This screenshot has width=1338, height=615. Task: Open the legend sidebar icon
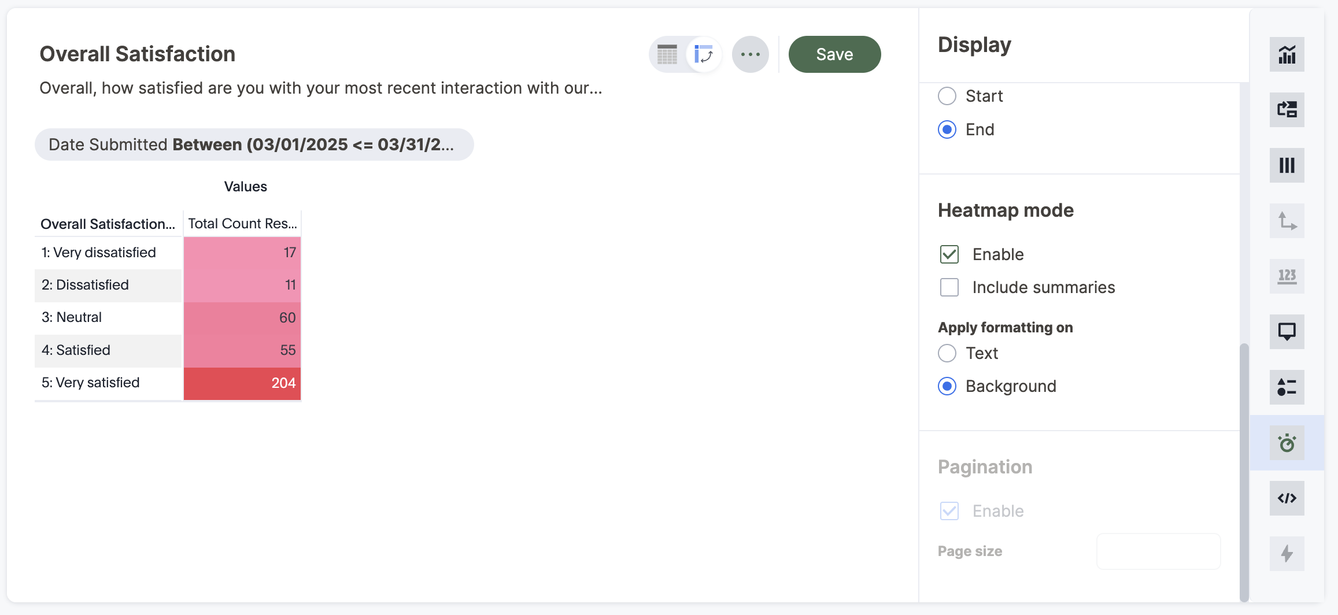(x=1287, y=387)
